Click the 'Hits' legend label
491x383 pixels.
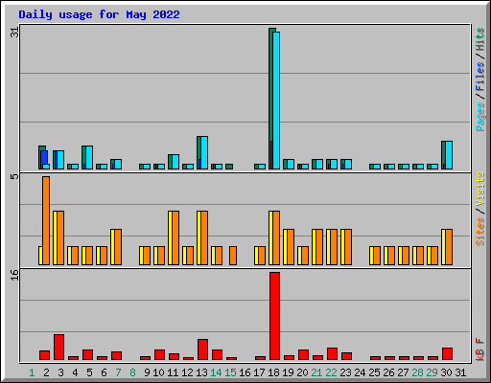click(x=479, y=39)
